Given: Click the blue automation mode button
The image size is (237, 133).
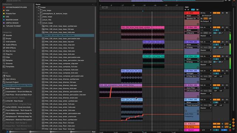Looking at the screenshot, I should (193, 10).
